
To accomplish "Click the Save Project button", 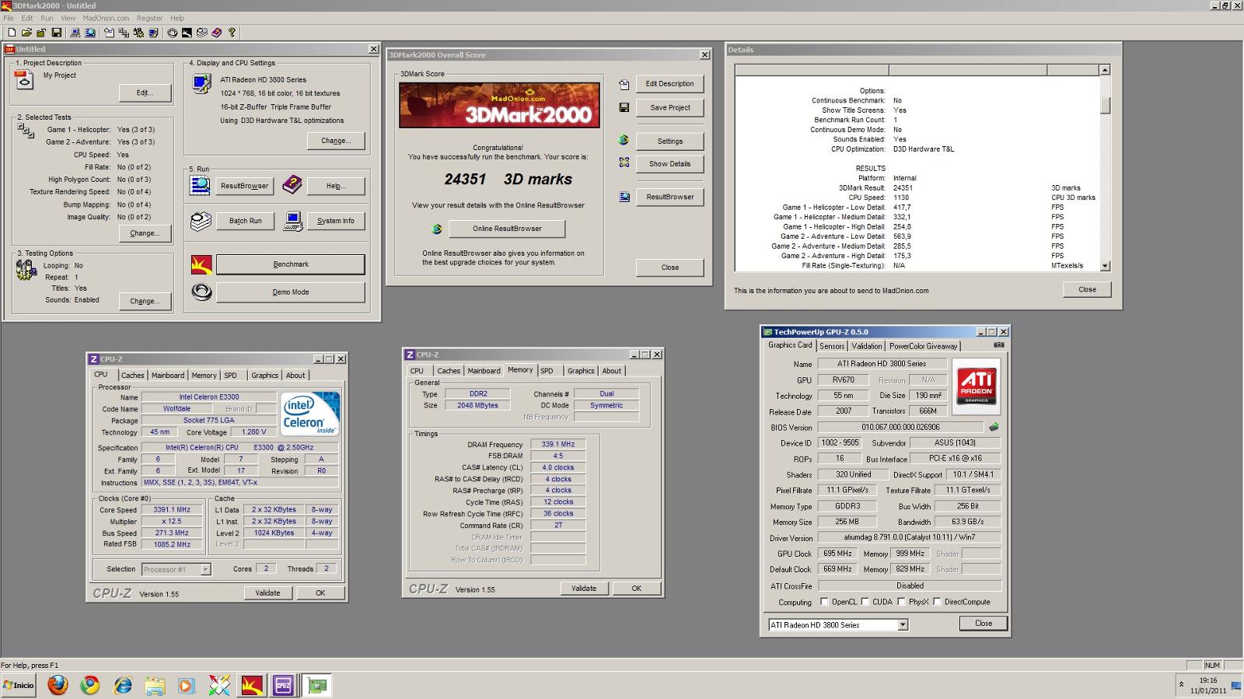I will tap(669, 107).
